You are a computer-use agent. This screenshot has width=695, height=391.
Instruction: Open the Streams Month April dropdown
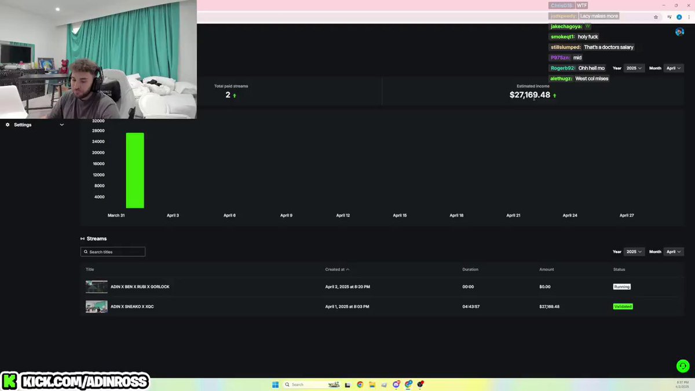pos(674,252)
